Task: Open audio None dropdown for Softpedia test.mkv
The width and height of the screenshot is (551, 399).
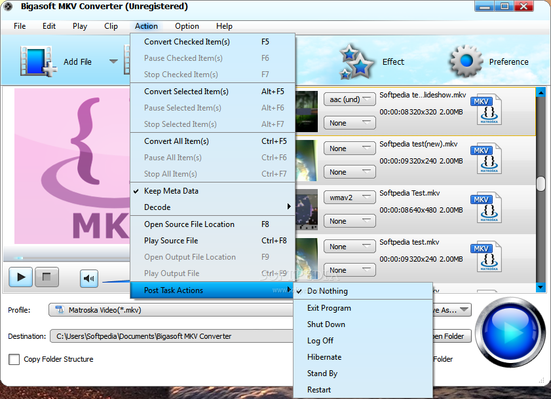Action: (350, 247)
